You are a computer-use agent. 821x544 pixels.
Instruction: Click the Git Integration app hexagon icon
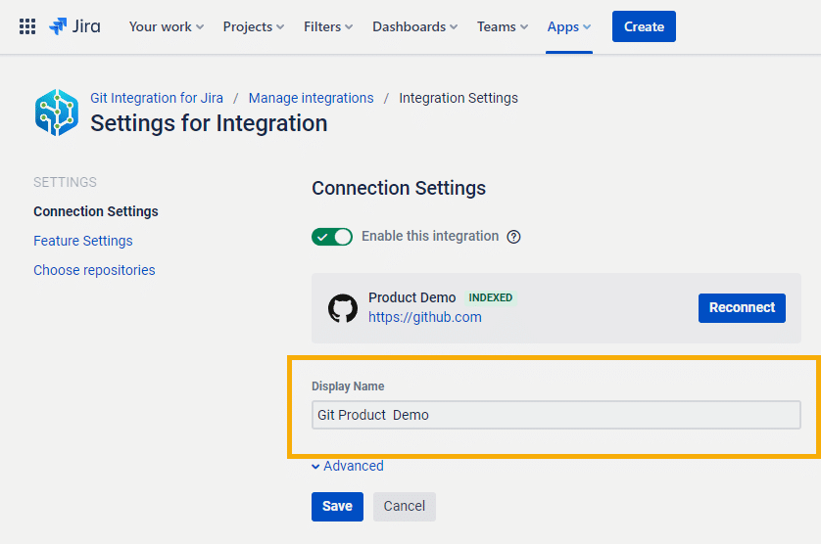[57, 113]
